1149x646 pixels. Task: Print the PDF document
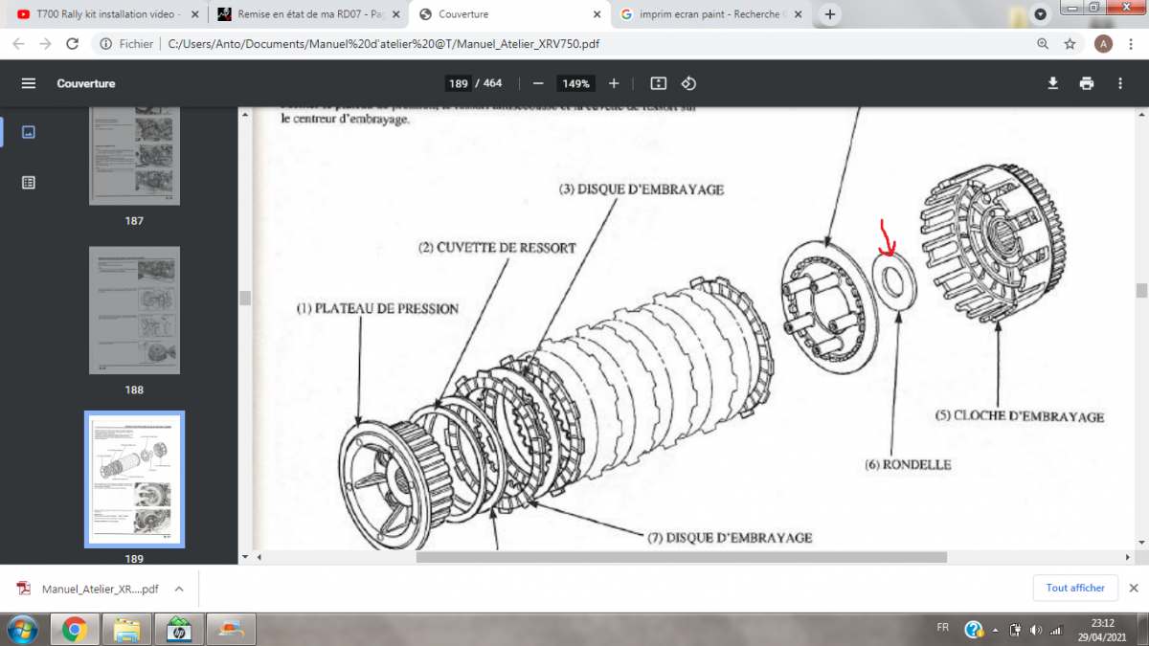tap(1086, 83)
